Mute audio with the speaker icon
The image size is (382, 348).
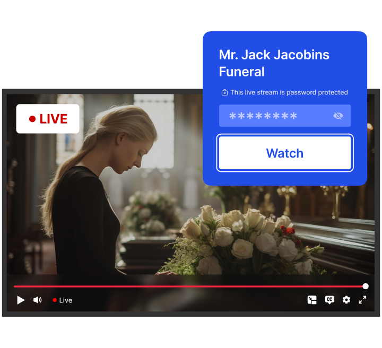(x=37, y=300)
